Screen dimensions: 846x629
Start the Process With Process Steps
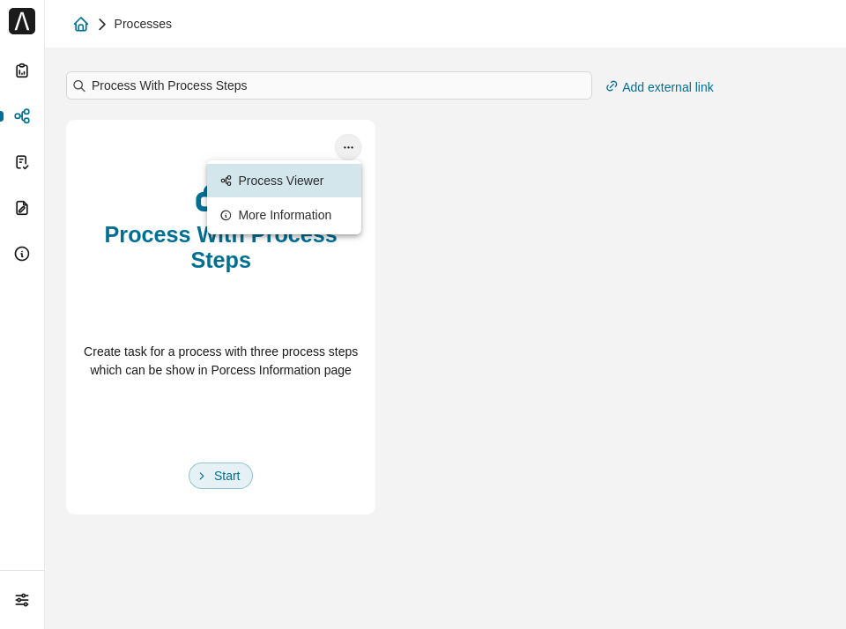click(220, 476)
